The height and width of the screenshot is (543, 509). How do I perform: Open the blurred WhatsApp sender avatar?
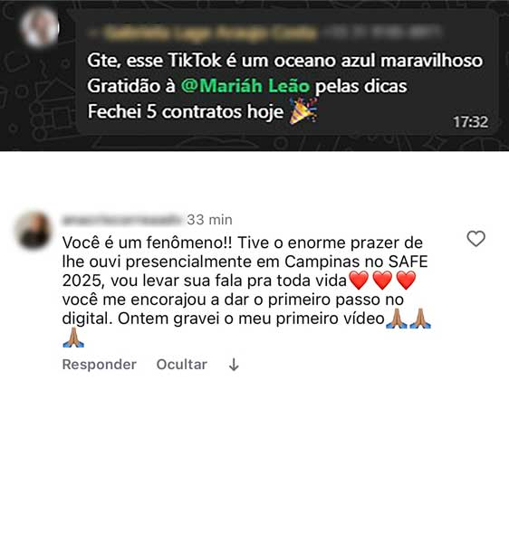point(39,28)
